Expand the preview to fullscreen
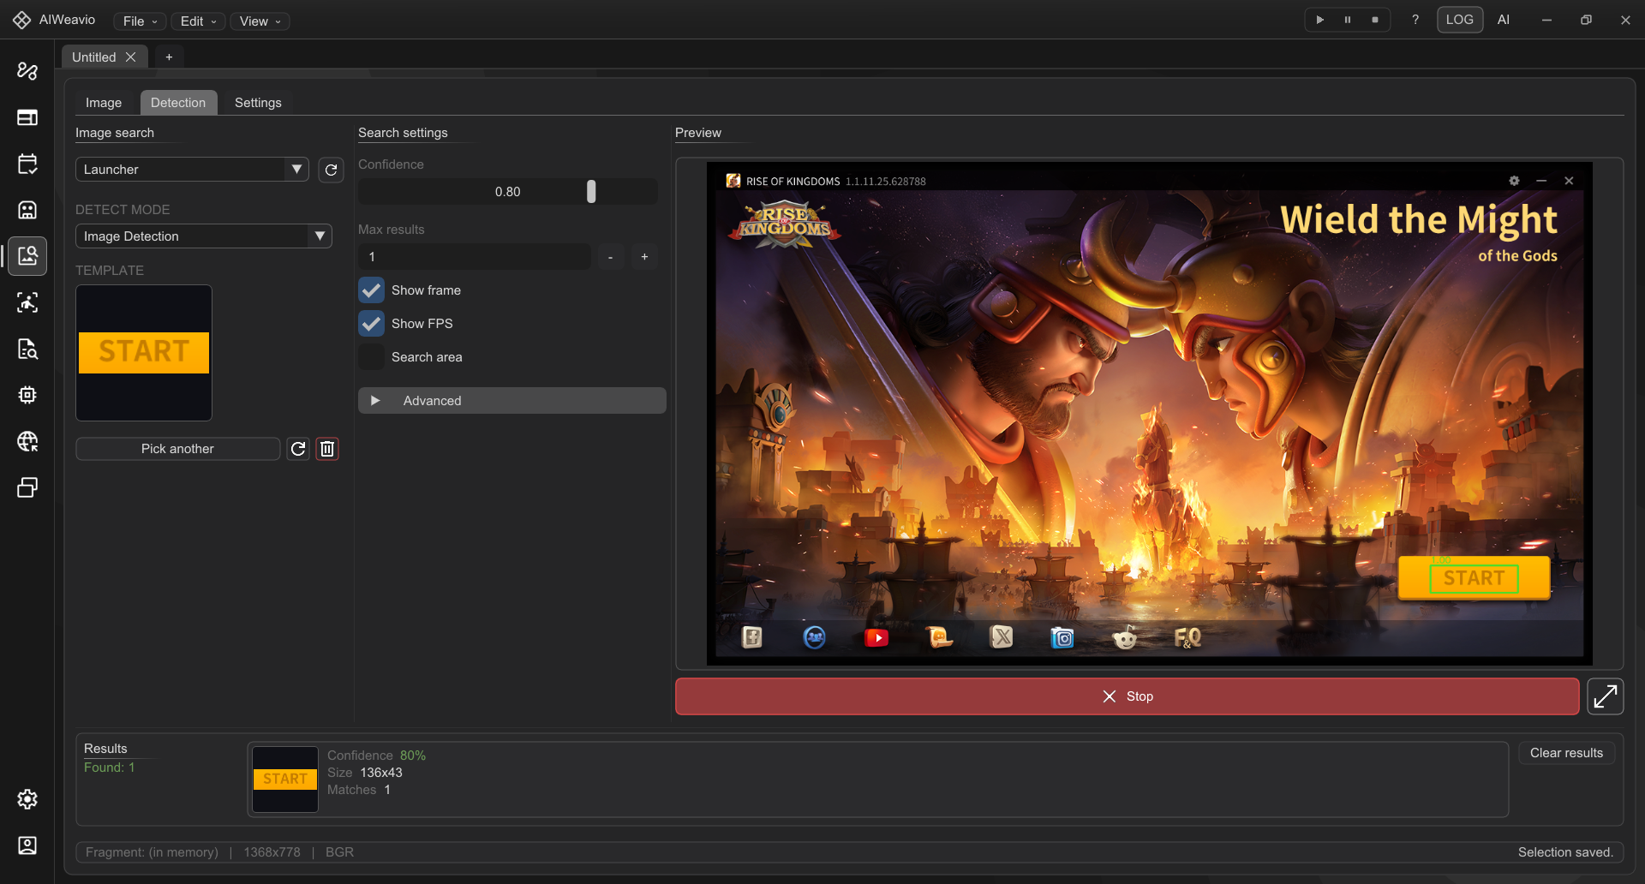 1605,696
